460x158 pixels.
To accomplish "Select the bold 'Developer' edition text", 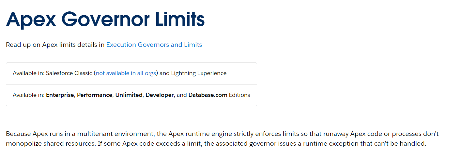I will [160, 95].
